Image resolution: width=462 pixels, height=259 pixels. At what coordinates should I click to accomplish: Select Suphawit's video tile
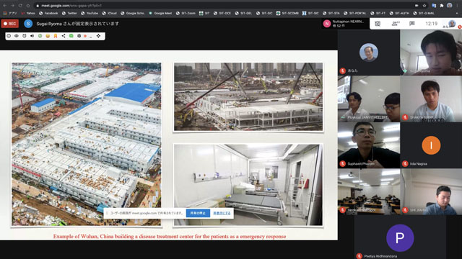click(369, 145)
